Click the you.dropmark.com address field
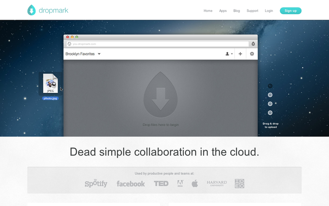329x206 pixels. [x=158, y=44]
